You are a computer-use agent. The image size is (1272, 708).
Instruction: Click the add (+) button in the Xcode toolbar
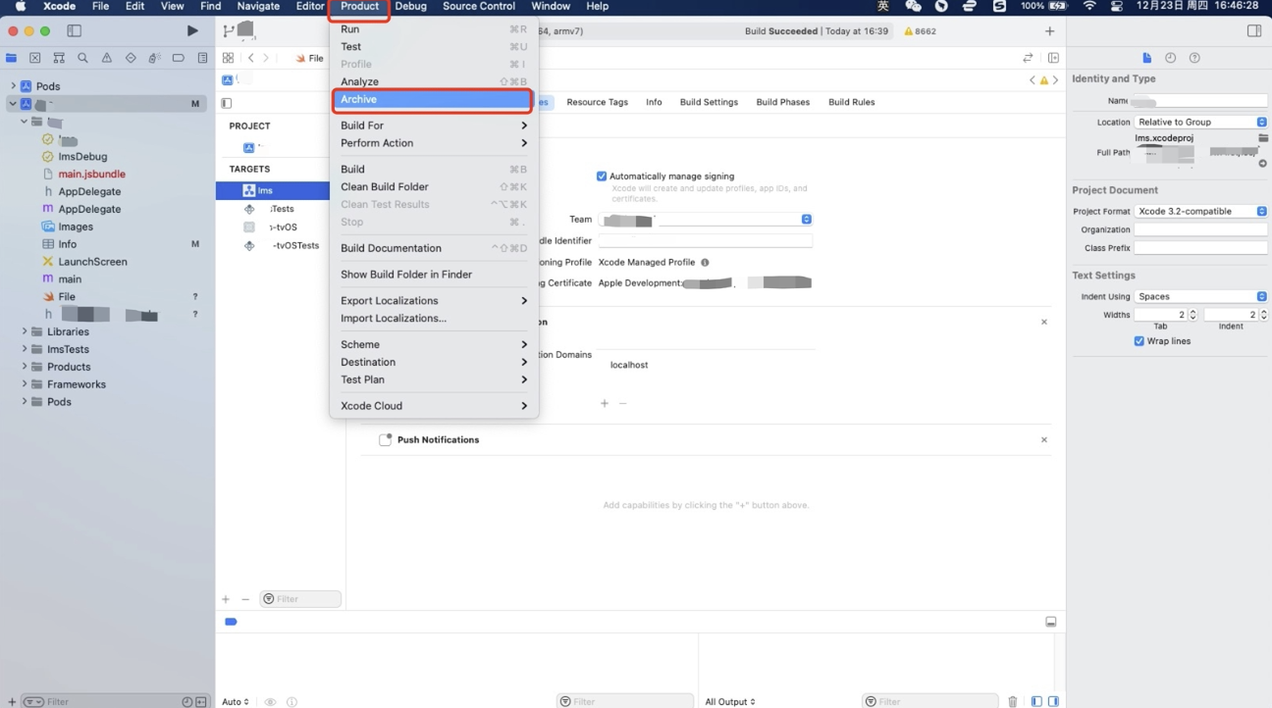pyautogui.click(x=1049, y=30)
